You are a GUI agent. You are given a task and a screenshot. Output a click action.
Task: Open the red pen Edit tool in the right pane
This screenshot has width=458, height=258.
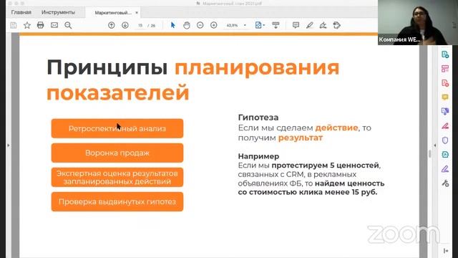445,126
